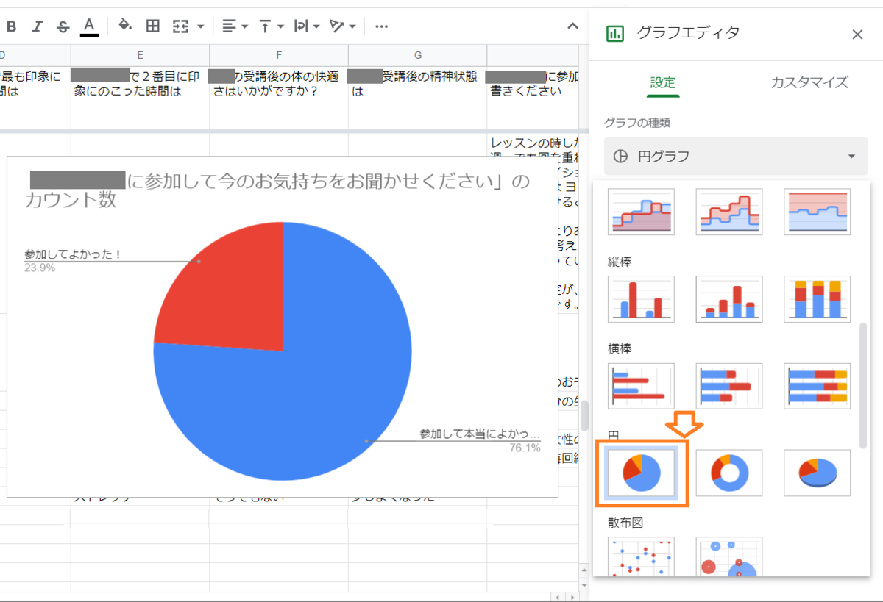Toggle bold formatting in toolbar
Viewport: 883px width, 602px height.
[x=11, y=26]
